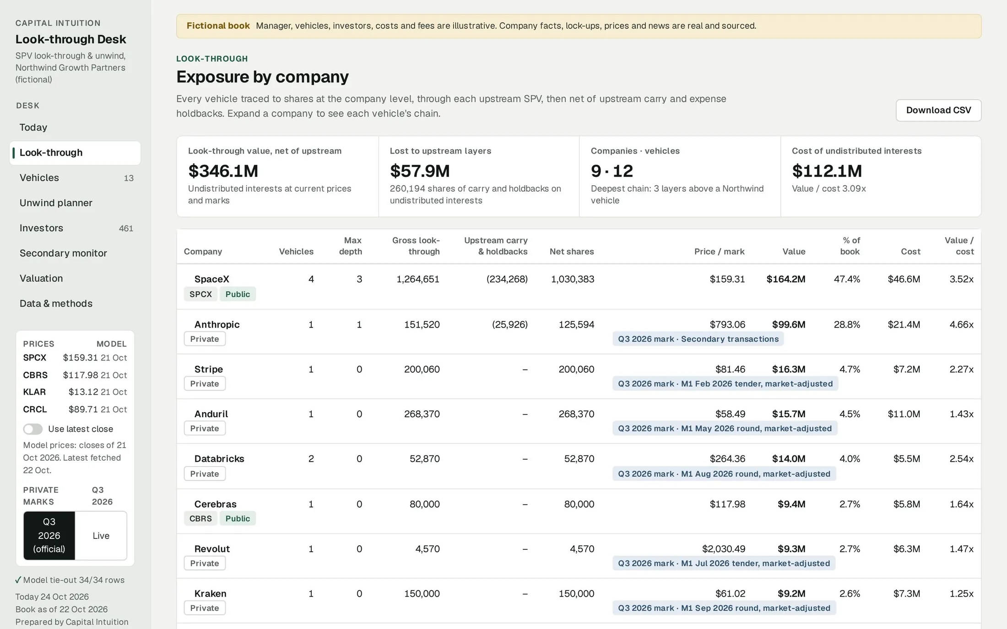Image resolution: width=1007 pixels, height=629 pixels.
Task: Open the Secondary monitor page
Action: (75, 253)
